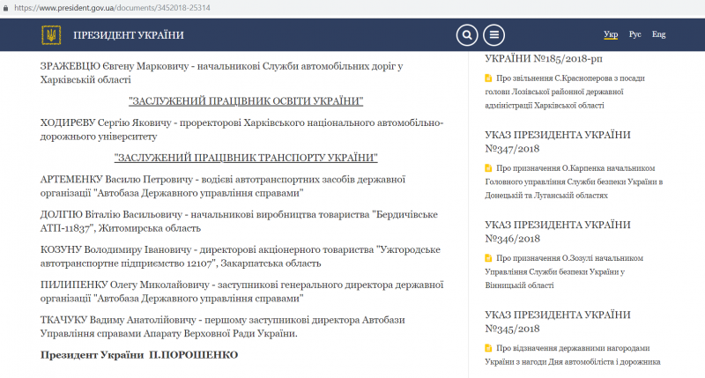Click heading УКАЗ ПРЕЗИДЕНТА УКРАЇНИ №345/2018

pos(558,322)
